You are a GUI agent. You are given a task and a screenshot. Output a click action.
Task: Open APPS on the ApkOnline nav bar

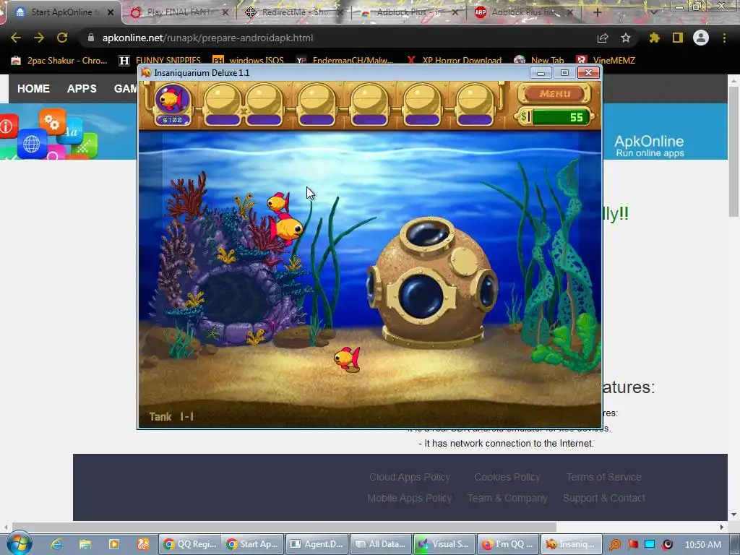tap(82, 89)
